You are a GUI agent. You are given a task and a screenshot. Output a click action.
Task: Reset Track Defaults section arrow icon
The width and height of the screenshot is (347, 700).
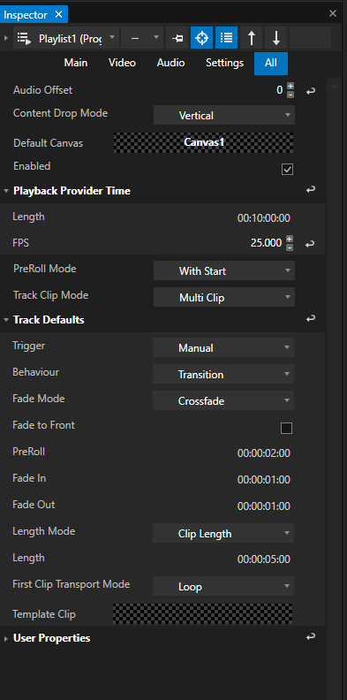(311, 319)
